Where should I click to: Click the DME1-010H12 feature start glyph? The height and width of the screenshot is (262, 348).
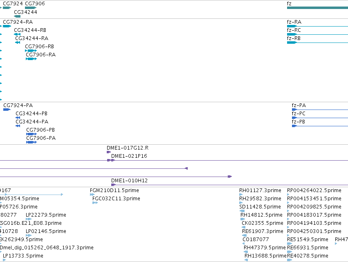(113, 185)
